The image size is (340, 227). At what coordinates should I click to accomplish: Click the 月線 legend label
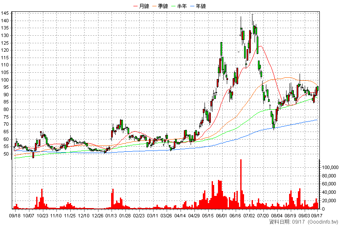(144, 6)
